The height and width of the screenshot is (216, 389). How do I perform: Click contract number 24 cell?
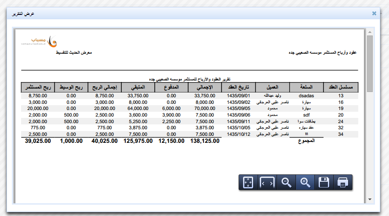point(341,121)
